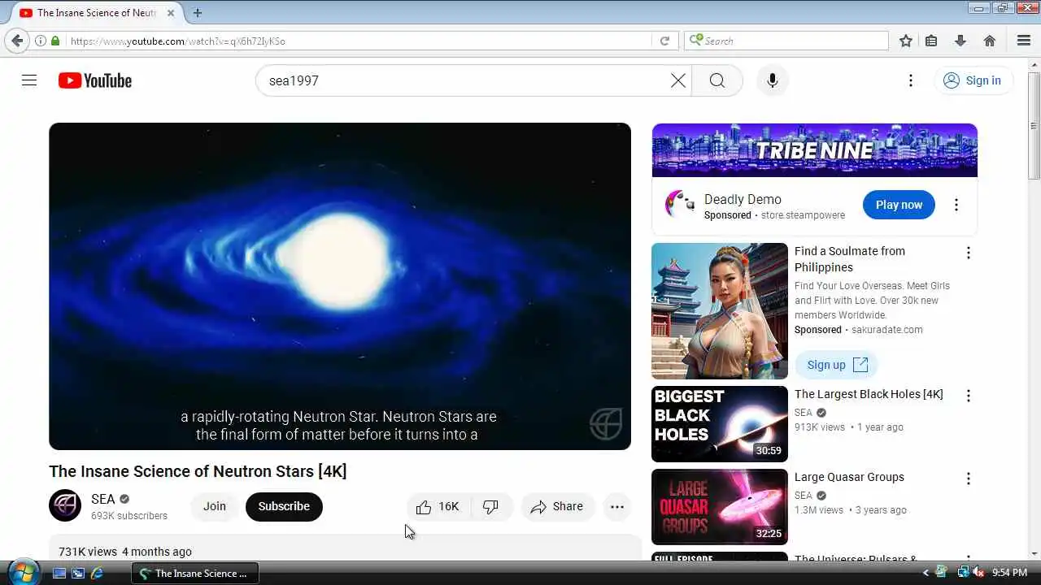Click the browser URL address field

click(x=358, y=41)
